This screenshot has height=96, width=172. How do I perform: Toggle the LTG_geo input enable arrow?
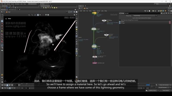point(120,23)
